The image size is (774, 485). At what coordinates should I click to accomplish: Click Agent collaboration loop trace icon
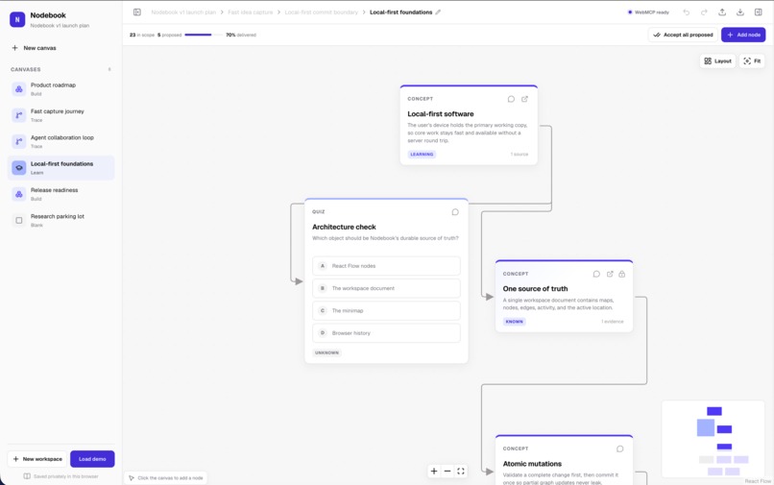[19, 141]
